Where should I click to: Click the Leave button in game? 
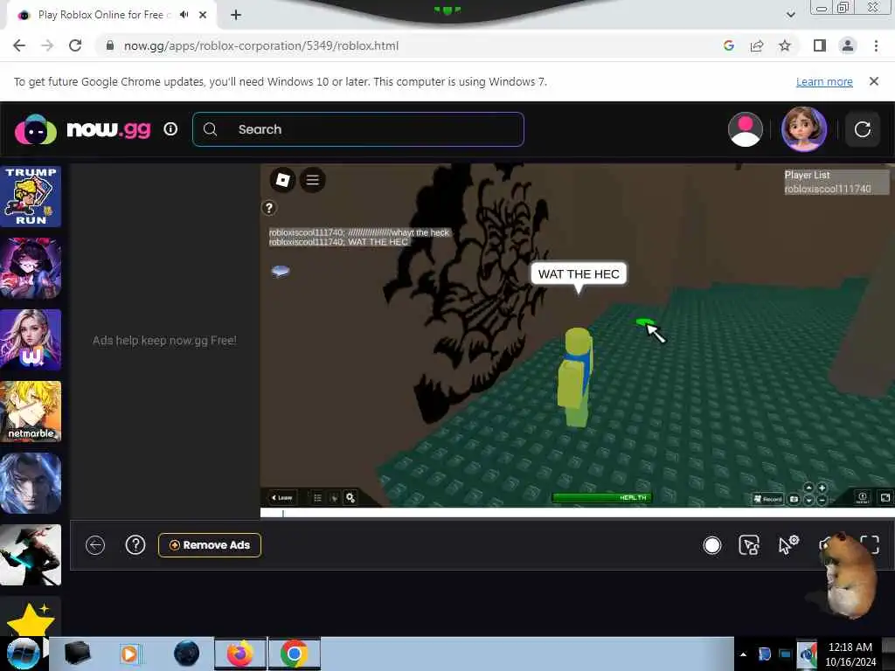pos(282,497)
